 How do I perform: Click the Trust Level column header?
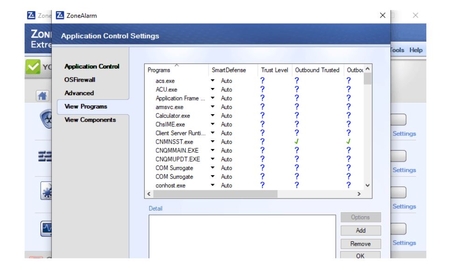pos(275,70)
